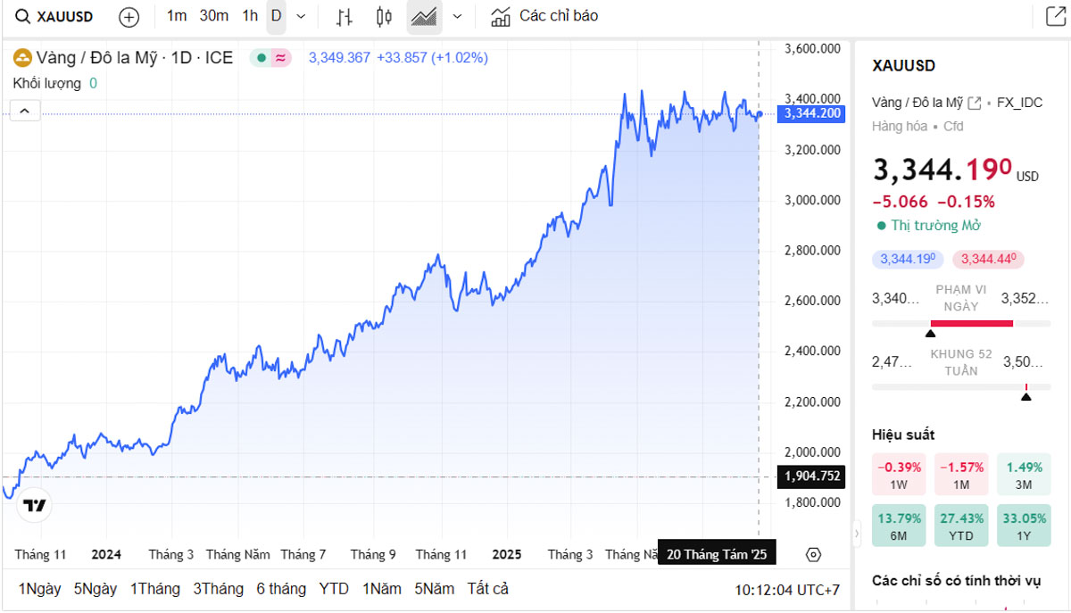Screen dimensions: 1071x613
Task: Expand the chart style dropdown arrow
Action: (x=458, y=16)
